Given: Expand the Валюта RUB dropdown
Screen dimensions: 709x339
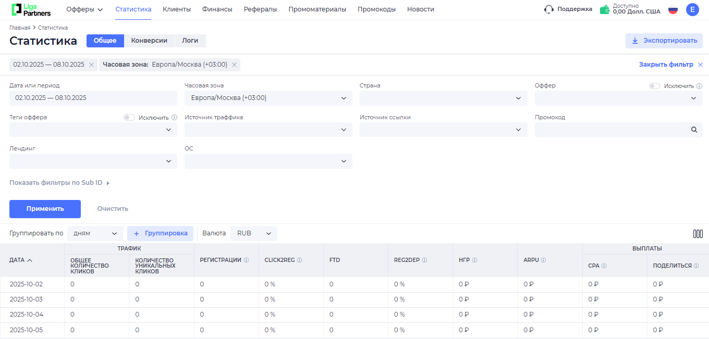Looking at the screenshot, I should coord(254,233).
